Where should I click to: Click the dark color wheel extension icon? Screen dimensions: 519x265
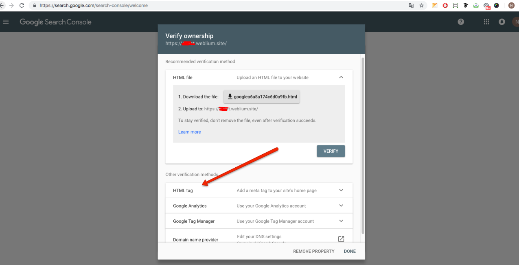point(497,6)
